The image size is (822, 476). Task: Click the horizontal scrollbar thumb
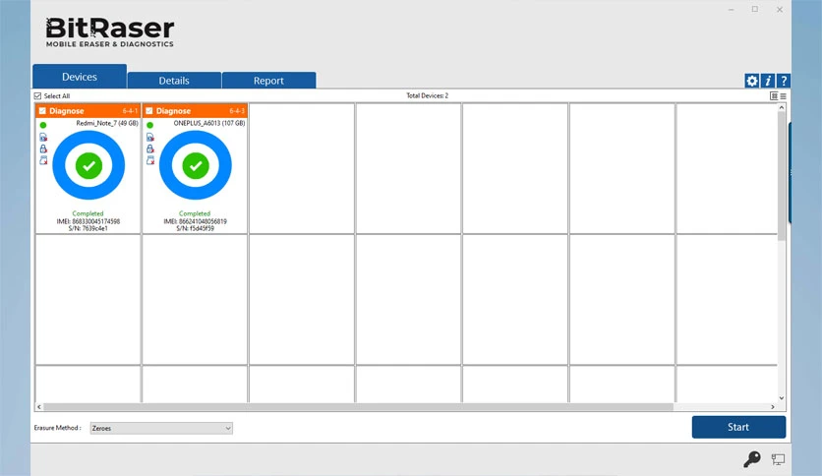359,407
